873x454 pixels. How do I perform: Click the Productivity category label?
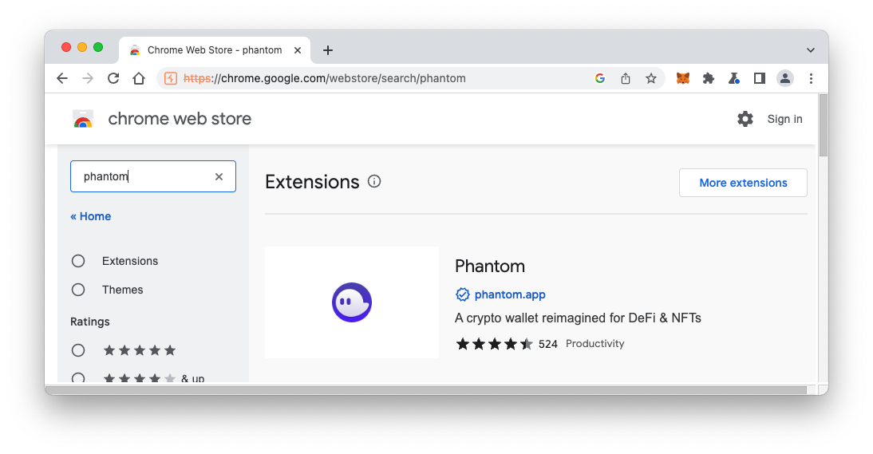[595, 344]
